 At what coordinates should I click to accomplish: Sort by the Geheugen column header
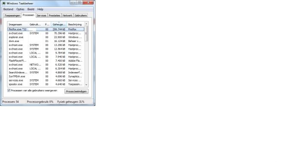pyautogui.click(x=59, y=24)
